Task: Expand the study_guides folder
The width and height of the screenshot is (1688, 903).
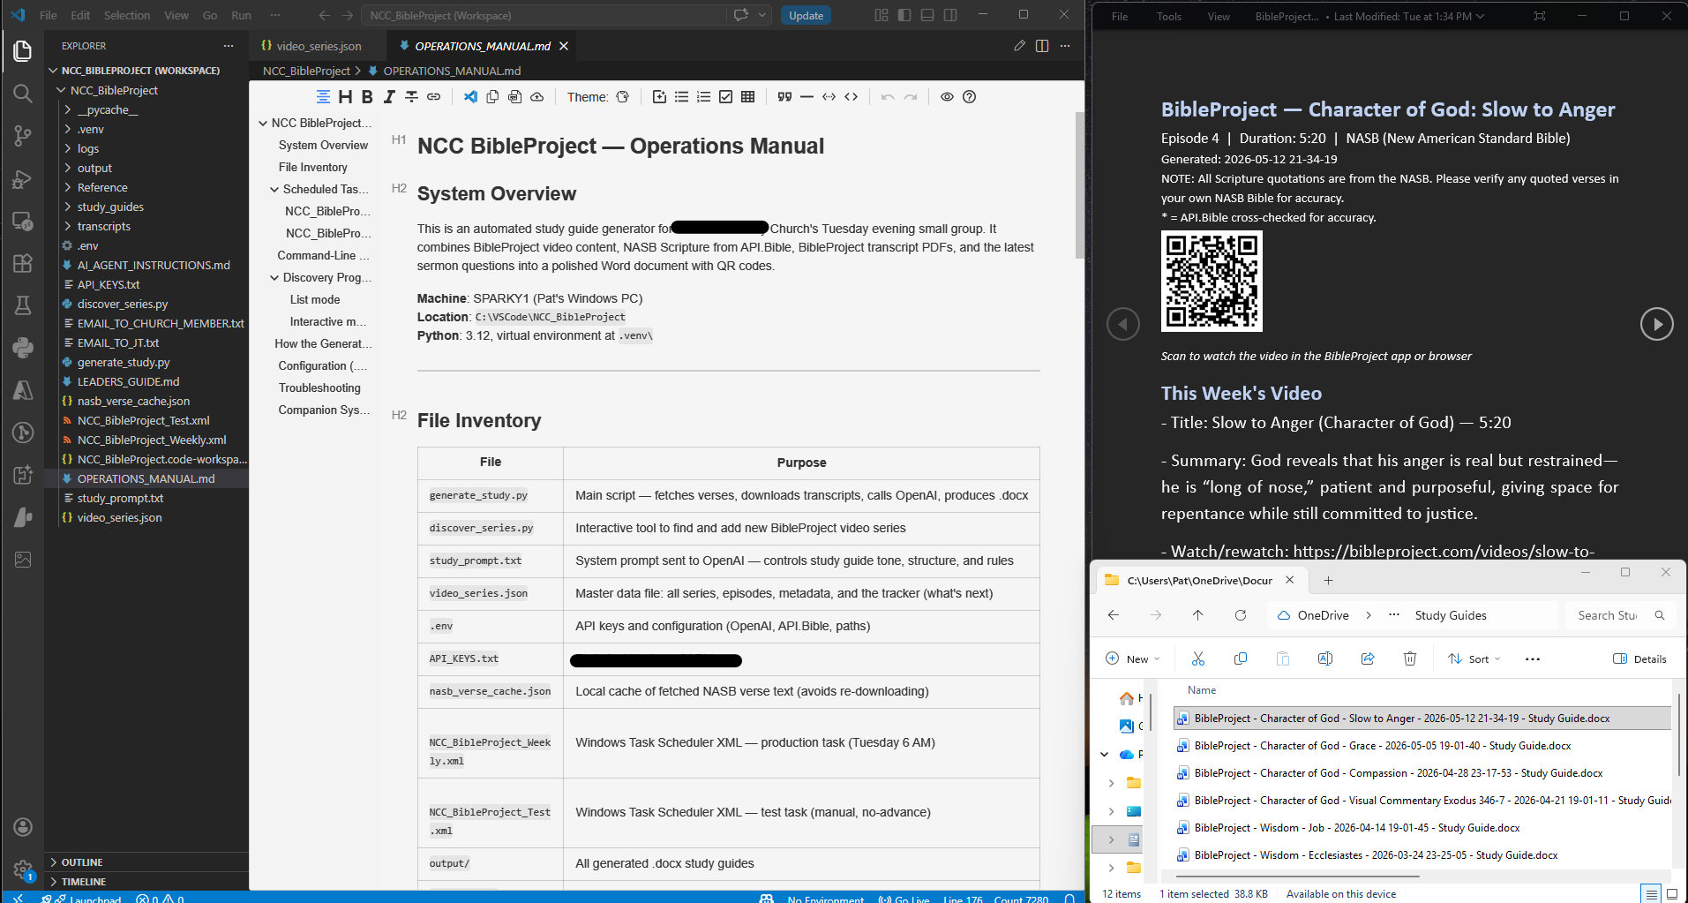Action: pos(68,207)
